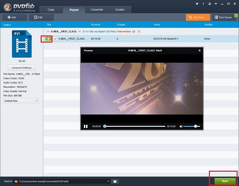This screenshot has height=186, width=239.
Task: Click the Edit button
Action: tap(41, 17)
